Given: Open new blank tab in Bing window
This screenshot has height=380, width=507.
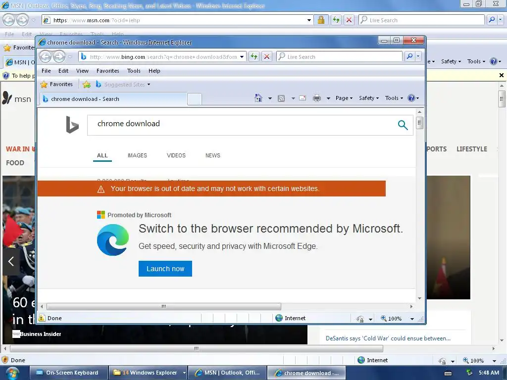Looking at the screenshot, I should (x=194, y=99).
